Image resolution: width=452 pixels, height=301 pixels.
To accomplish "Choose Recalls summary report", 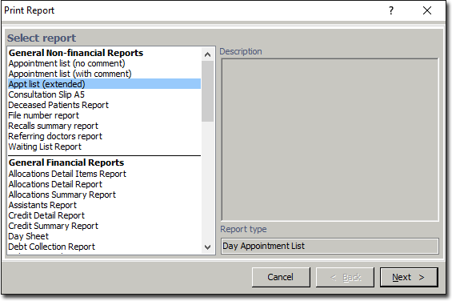I will 53,126.
